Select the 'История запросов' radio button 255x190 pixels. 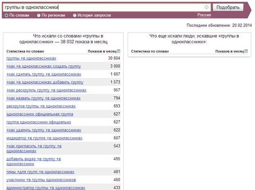(x=74, y=15)
